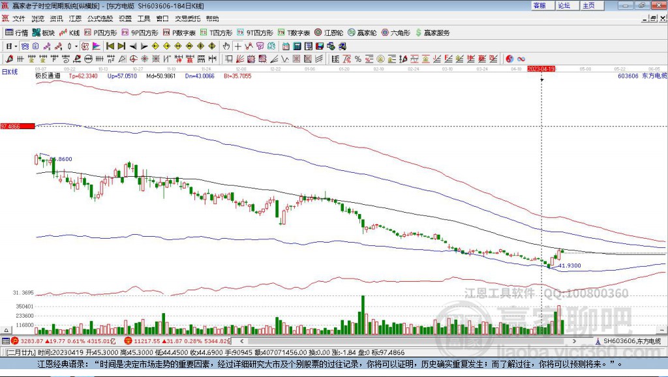
Task: Open the 行情 market quotes view
Action: (16, 32)
